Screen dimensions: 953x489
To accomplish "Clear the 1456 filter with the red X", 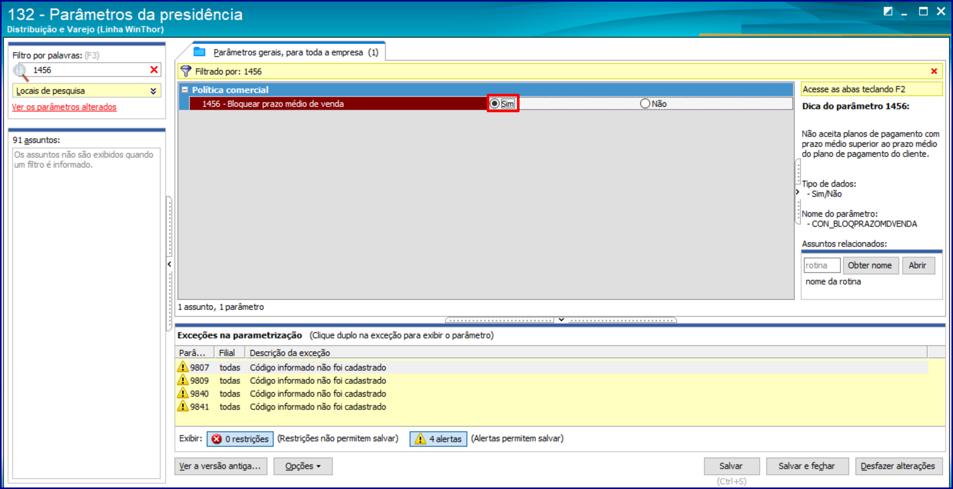I will point(154,70).
